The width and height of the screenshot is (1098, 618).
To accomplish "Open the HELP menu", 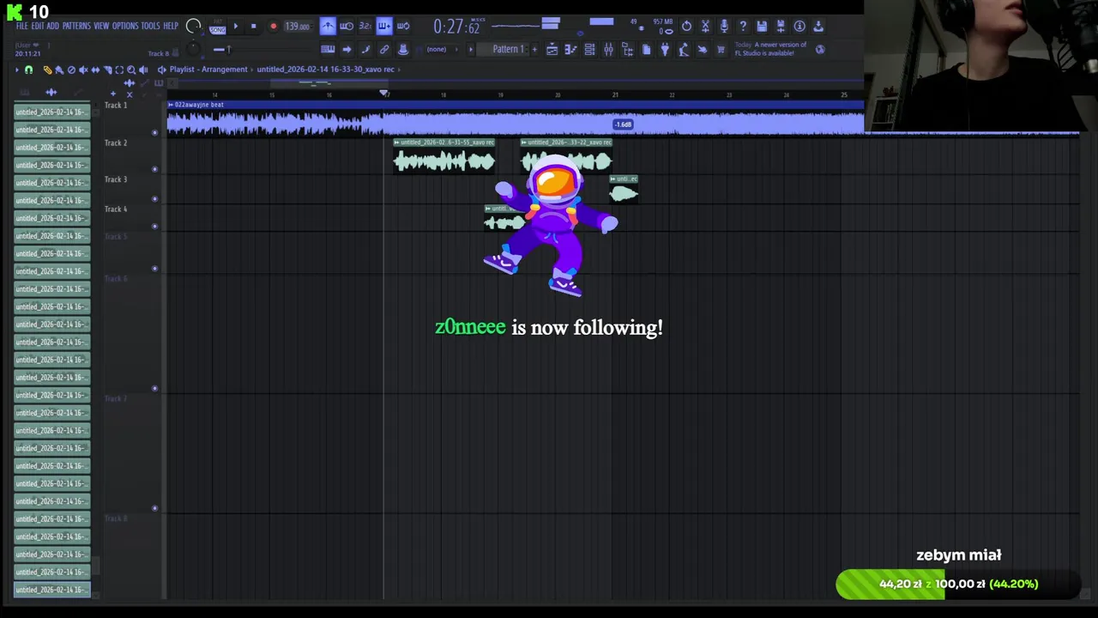I will [x=171, y=26].
